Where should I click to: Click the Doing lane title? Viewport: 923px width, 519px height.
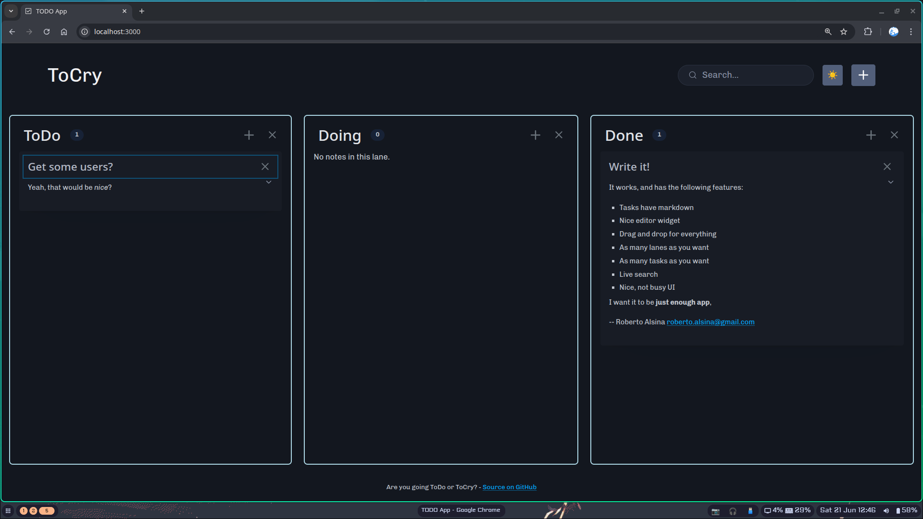[x=339, y=136]
